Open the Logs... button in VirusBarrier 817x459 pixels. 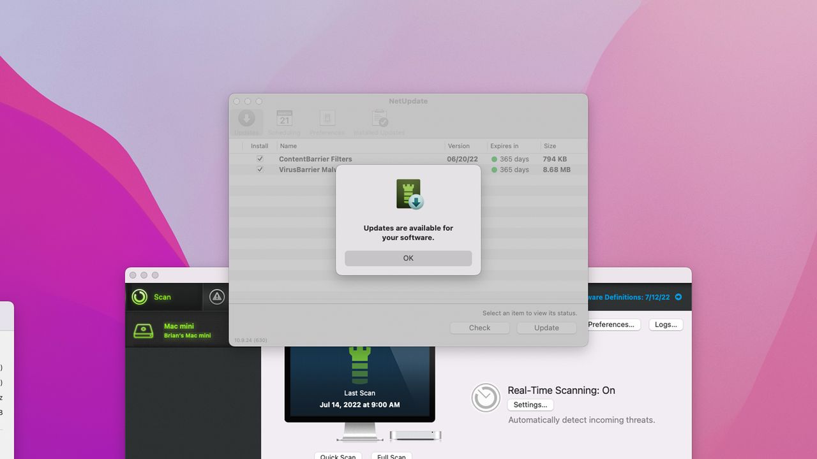click(666, 324)
